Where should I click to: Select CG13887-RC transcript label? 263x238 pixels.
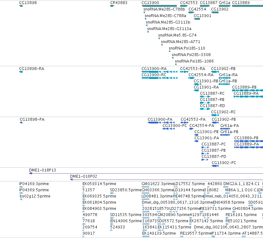(x=212, y=93)
